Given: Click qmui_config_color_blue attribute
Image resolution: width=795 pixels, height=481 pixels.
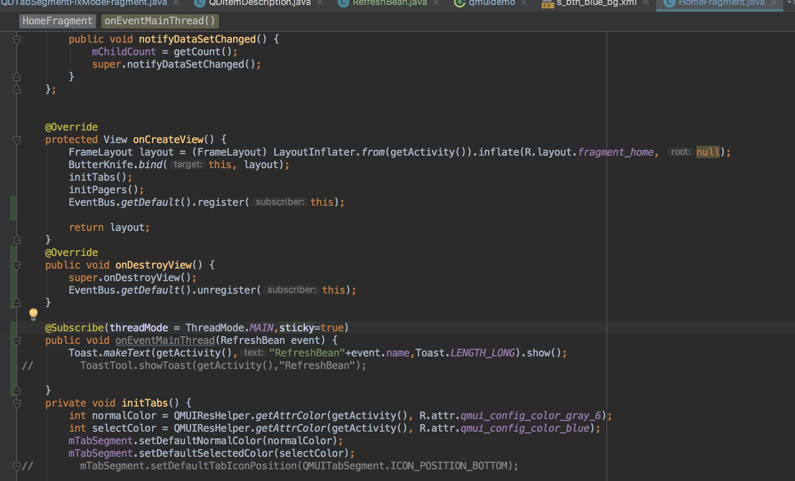Looking at the screenshot, I should pyautogui.click(x=525, y=428).
